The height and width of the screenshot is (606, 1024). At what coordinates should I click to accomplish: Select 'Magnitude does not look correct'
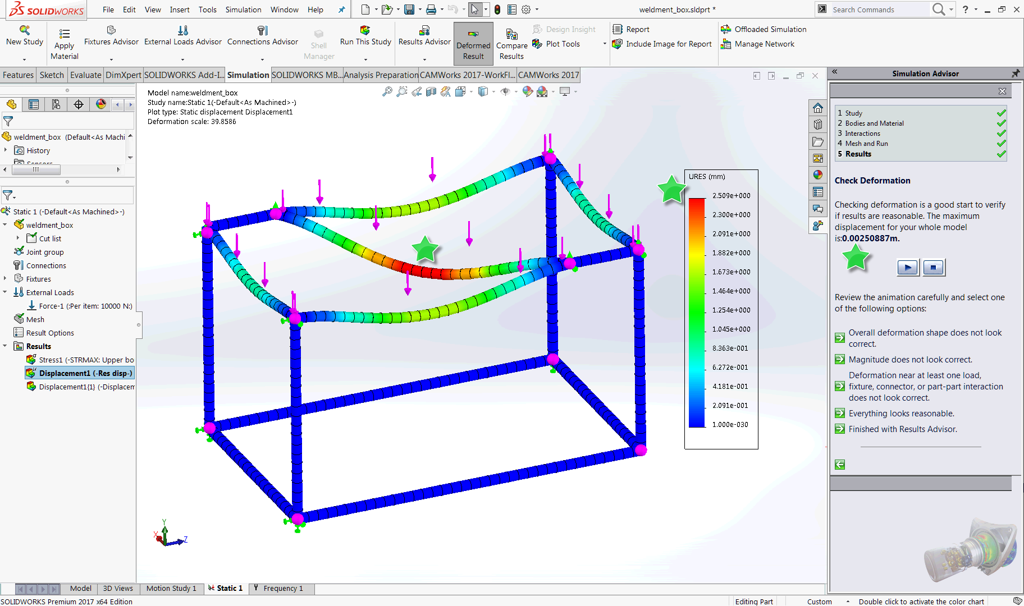[x=904, y=360]
